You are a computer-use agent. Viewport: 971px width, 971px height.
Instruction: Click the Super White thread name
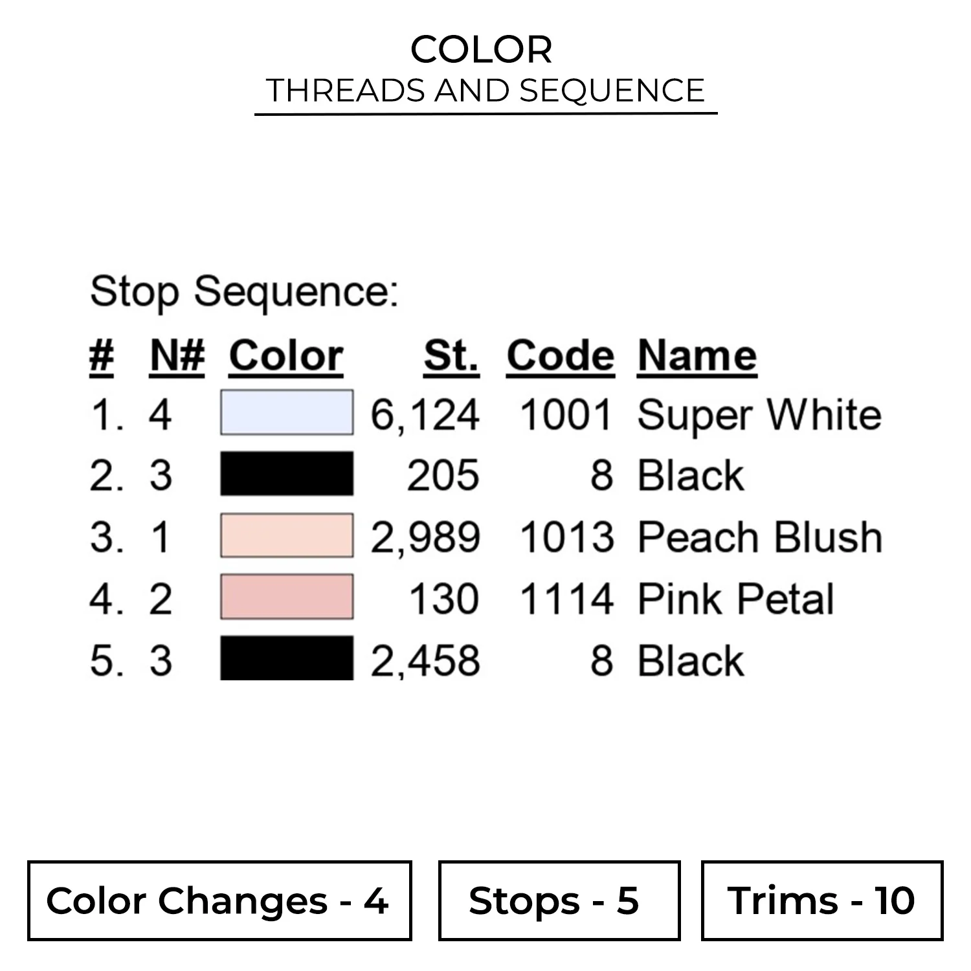(x=759, y=414)
